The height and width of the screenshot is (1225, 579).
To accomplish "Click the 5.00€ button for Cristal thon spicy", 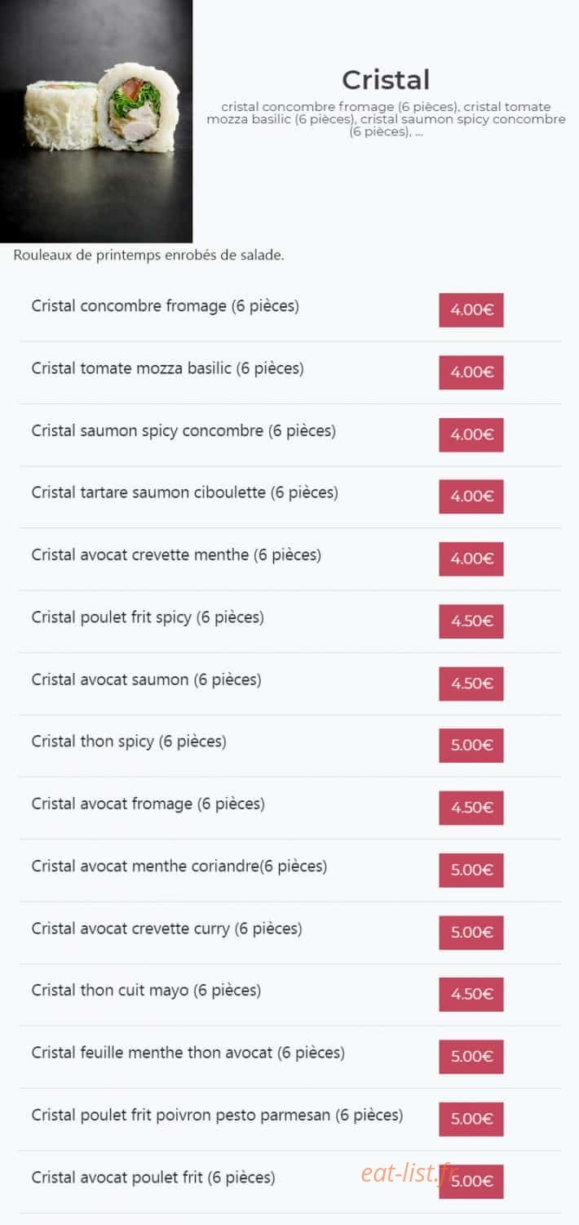I will (x=471, y=746).
